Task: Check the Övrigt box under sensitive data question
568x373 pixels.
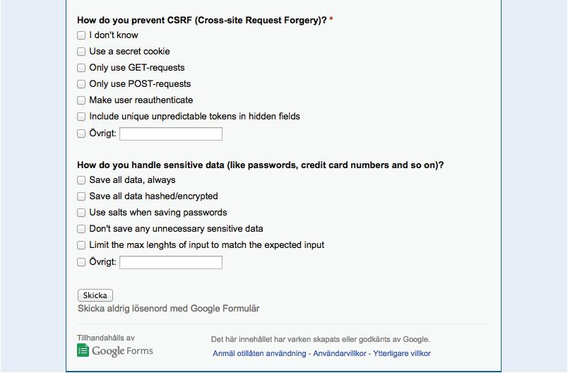Action: point(81,262)
